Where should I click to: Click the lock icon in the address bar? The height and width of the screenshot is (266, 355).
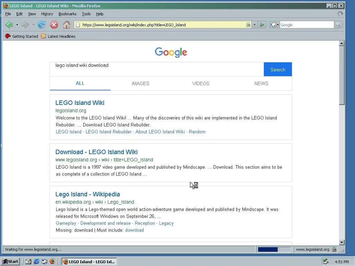pyautogui.click(x=248, y=25)
